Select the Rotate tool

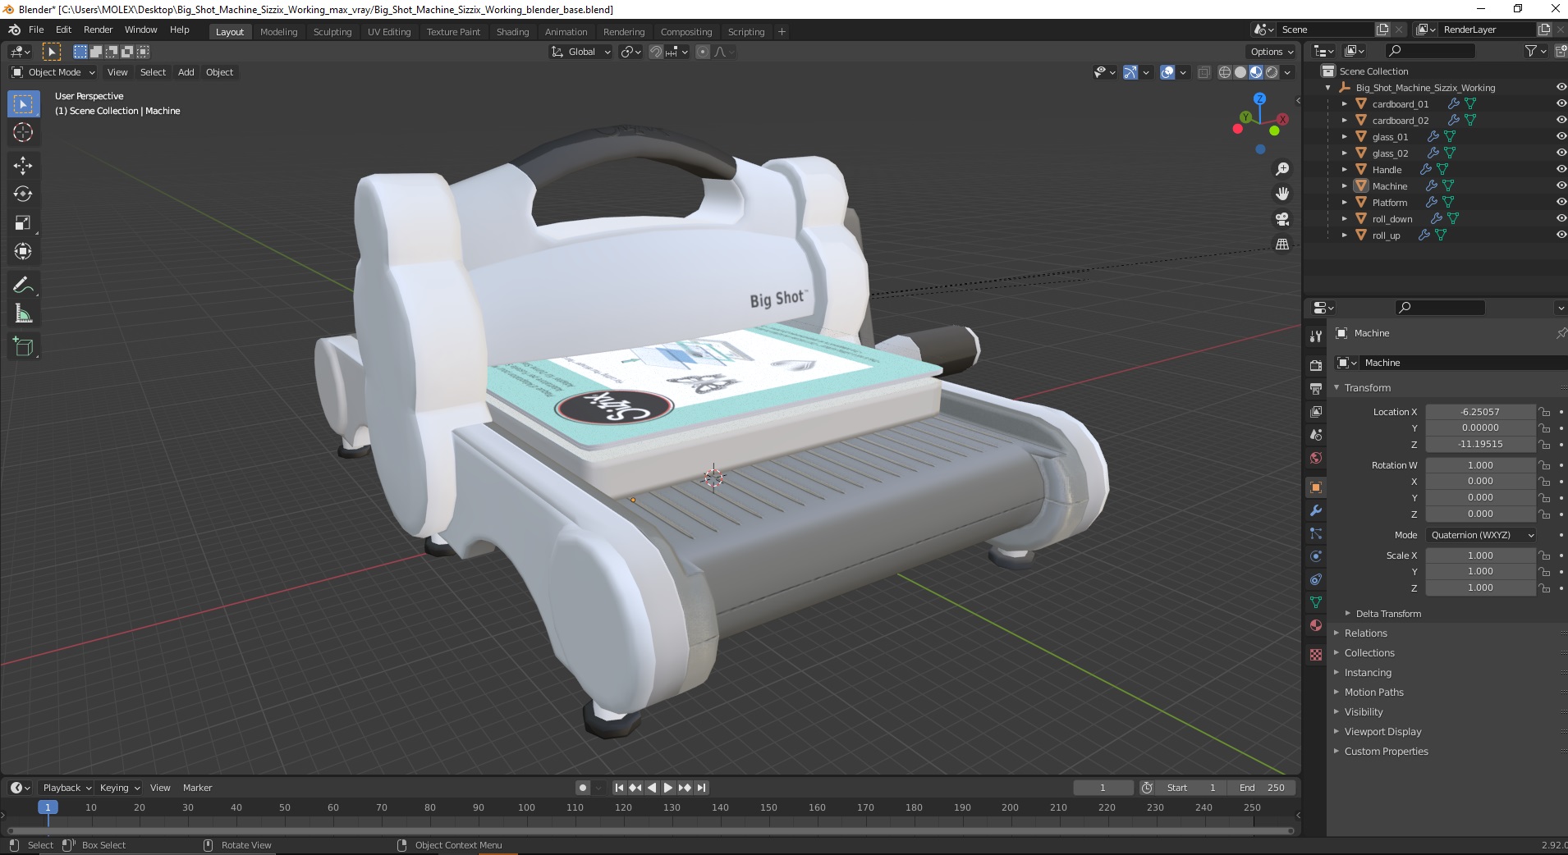click(x=23, y=194)
